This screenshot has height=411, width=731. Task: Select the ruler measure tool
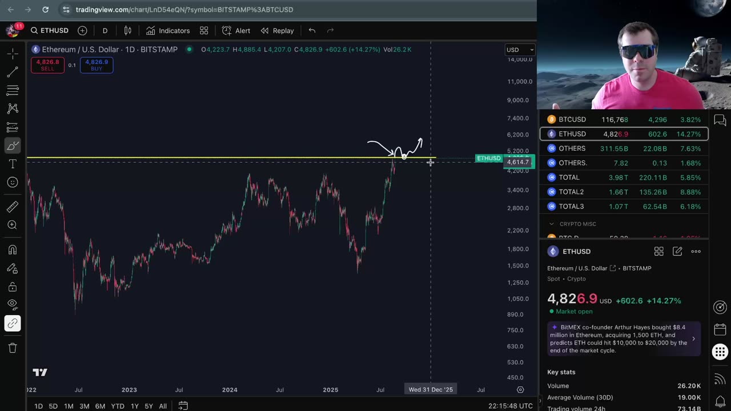(x=13, y=207)
